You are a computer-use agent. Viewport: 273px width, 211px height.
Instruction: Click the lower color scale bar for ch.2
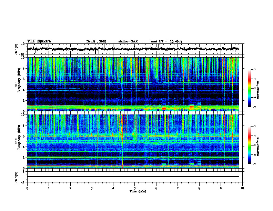click(x=249, y=145)
